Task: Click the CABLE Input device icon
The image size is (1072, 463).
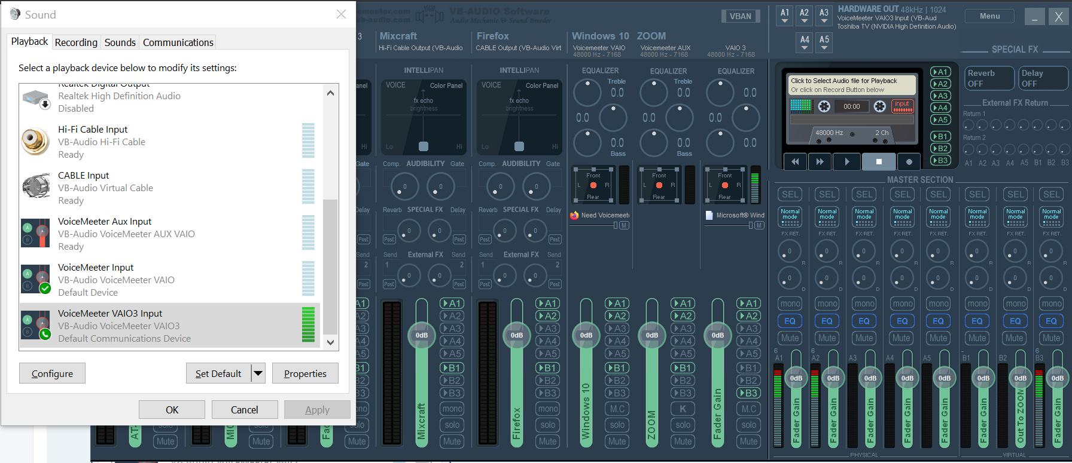Action: point(36,187)
